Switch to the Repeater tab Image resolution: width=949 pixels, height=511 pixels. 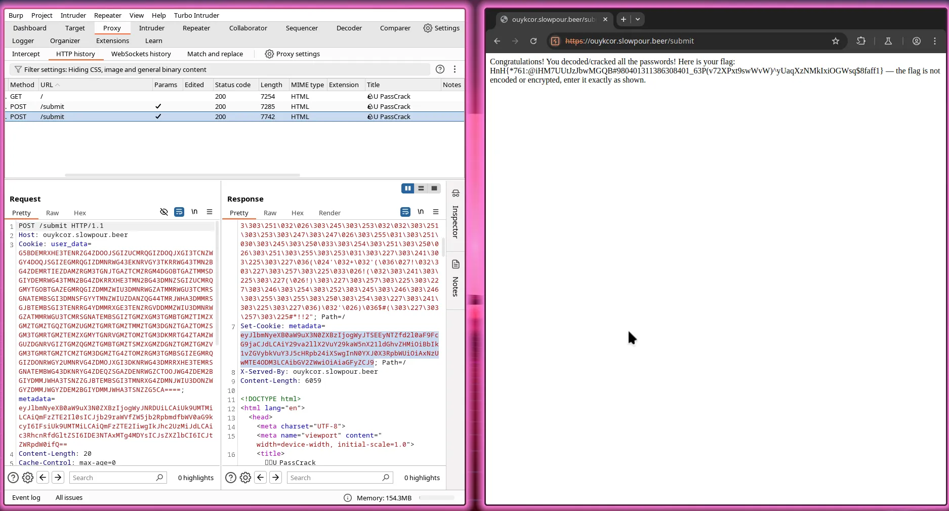196,28
